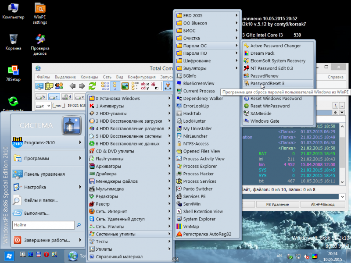Expand the 2 HDD-утилиты submenu
The image size is (351, 263).
point(130,114)
